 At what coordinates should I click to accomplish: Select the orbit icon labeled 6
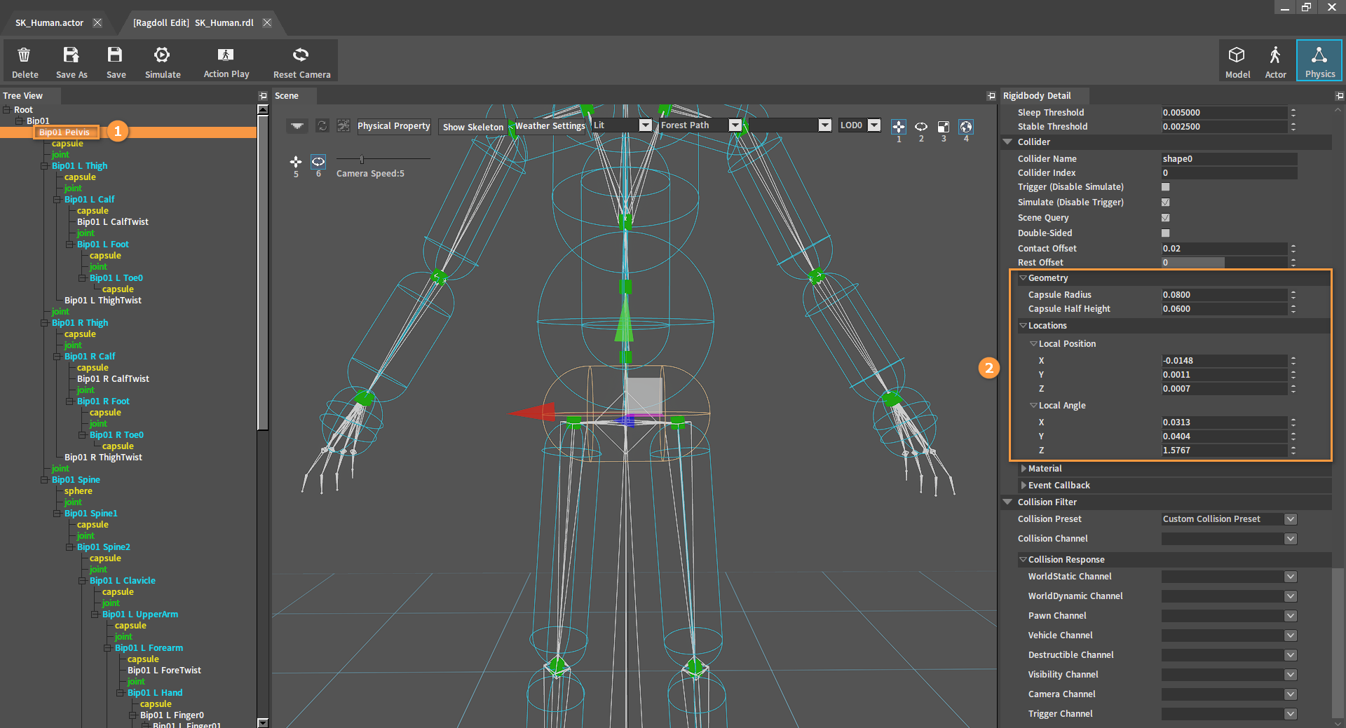pos(318,161)
